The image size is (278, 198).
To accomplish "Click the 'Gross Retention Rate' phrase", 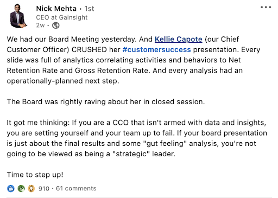I will (112, 71).
